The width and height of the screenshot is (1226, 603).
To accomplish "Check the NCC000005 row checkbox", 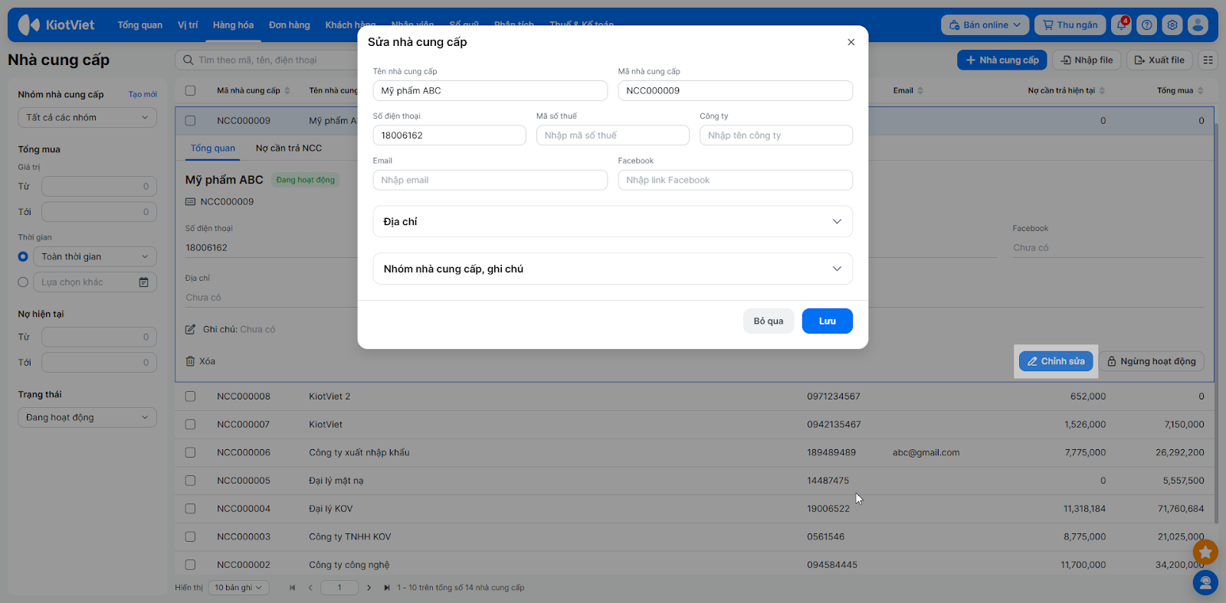I will [x=190, y=481].
